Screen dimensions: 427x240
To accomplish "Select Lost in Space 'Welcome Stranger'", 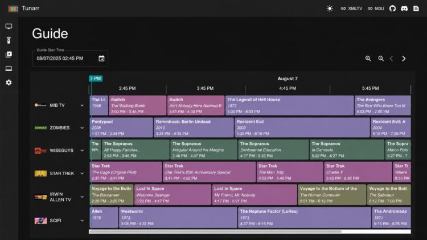I will tap(173, 195).
